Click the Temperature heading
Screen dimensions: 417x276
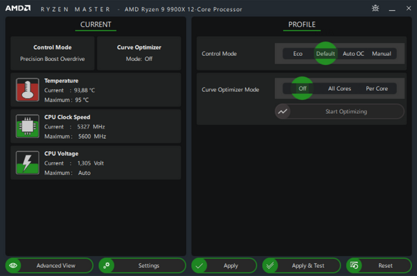tap(61, 81)
